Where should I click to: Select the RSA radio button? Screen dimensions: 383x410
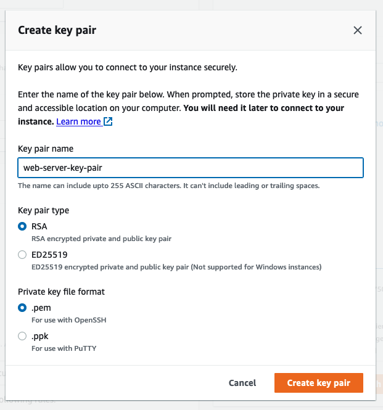(x=22, y=226)
